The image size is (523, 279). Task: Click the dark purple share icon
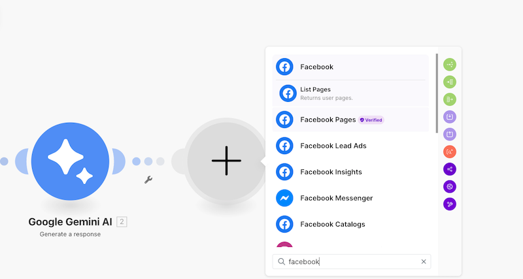point(450,169)
